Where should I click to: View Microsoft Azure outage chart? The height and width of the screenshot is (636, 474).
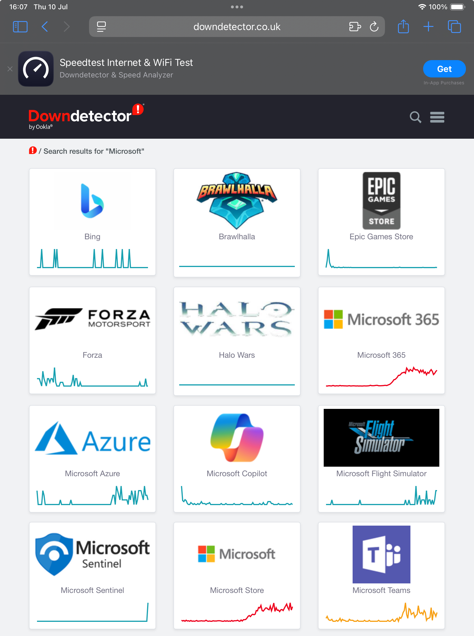coord(92,495)
